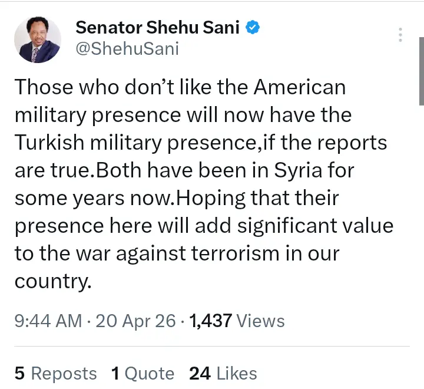
Task: Open the tweet's three-dot more options menu
Action: click(x=400, y=35)
